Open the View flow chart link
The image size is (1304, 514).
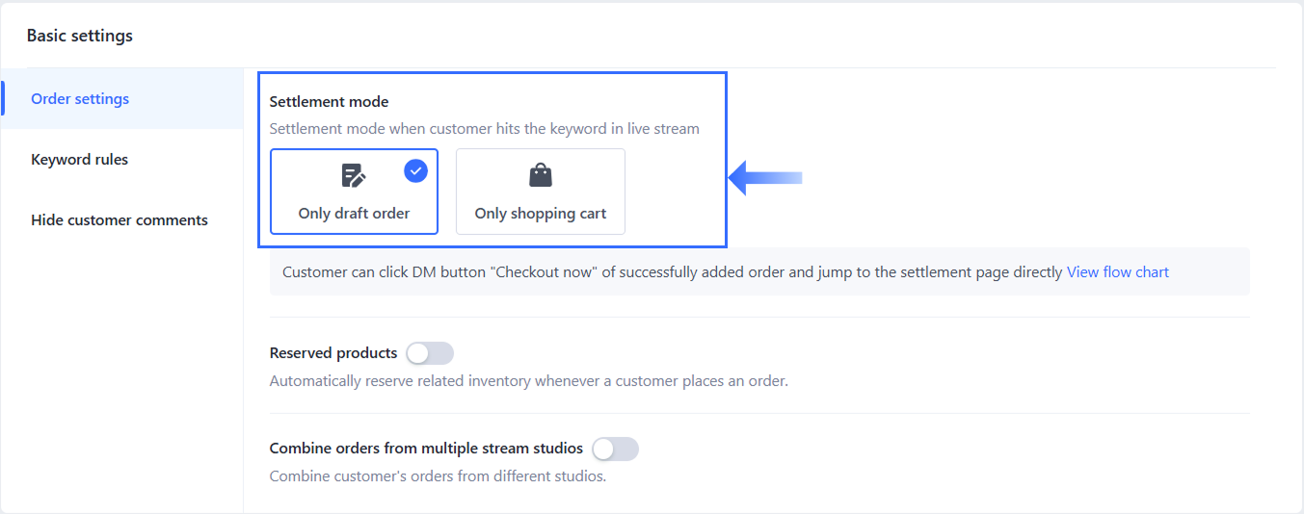point(1117,272)
